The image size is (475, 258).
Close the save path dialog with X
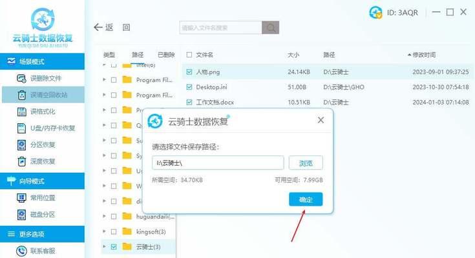pos(321,120)
